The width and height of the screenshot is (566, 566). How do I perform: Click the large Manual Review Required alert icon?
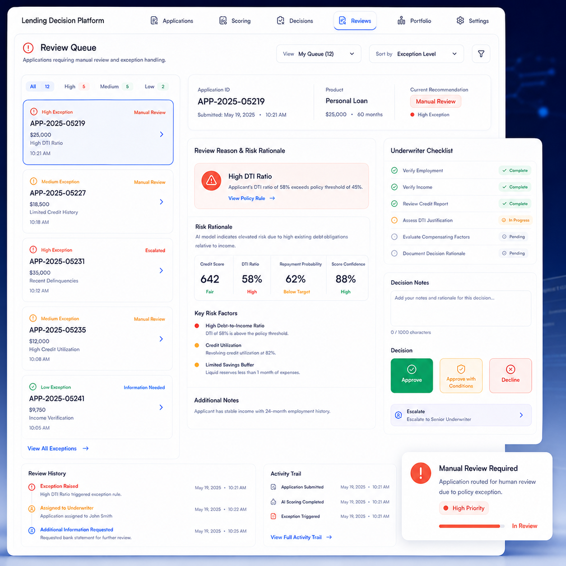[421, 473]
